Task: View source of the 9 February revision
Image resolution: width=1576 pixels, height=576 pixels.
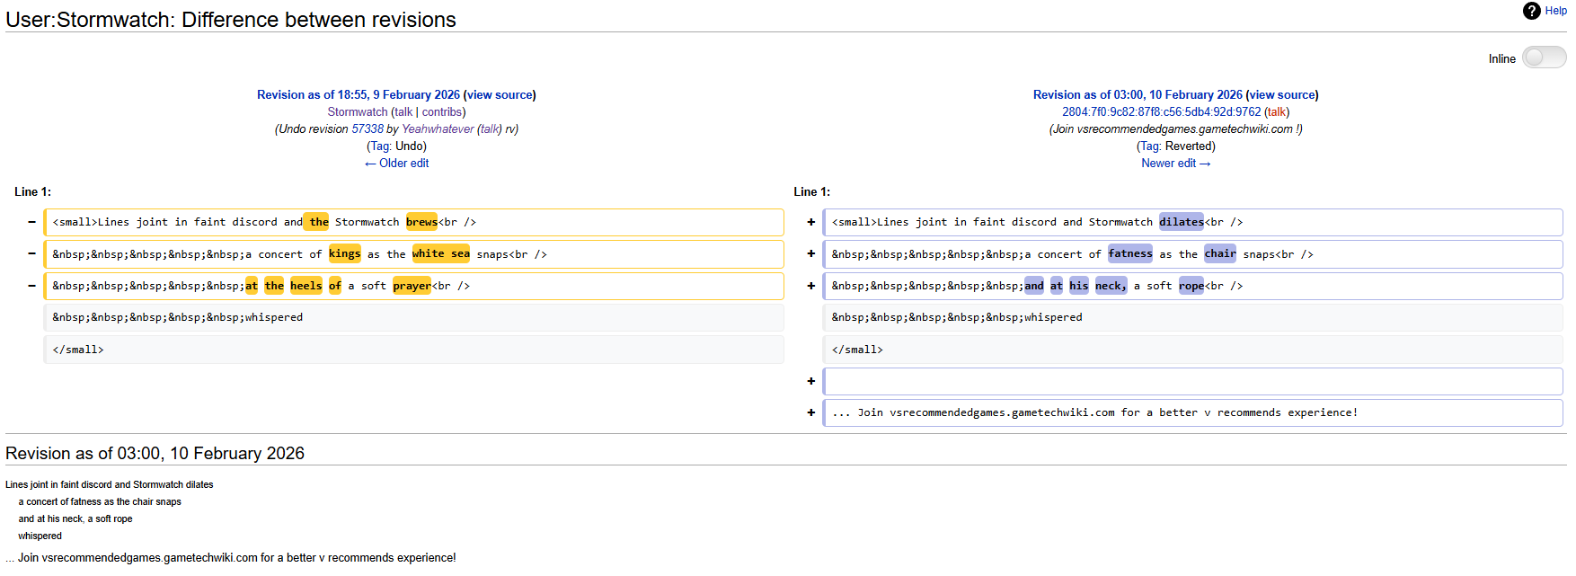Action: tap(500, 94)
